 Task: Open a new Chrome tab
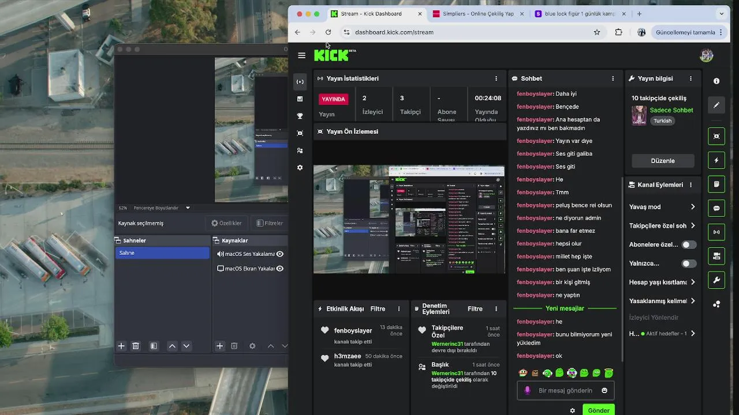click(x=639, y=14)
